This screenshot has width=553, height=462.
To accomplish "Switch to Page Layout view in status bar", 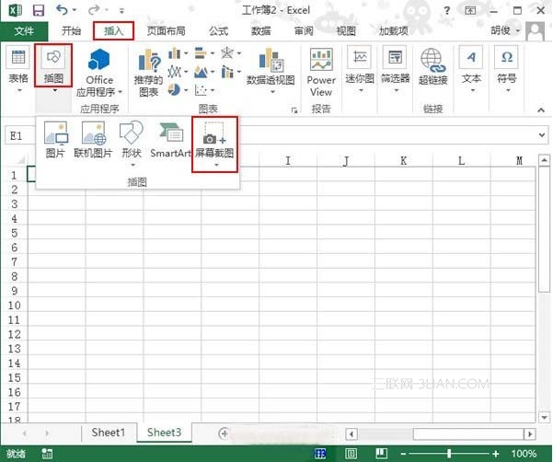I will pos(351,454).
